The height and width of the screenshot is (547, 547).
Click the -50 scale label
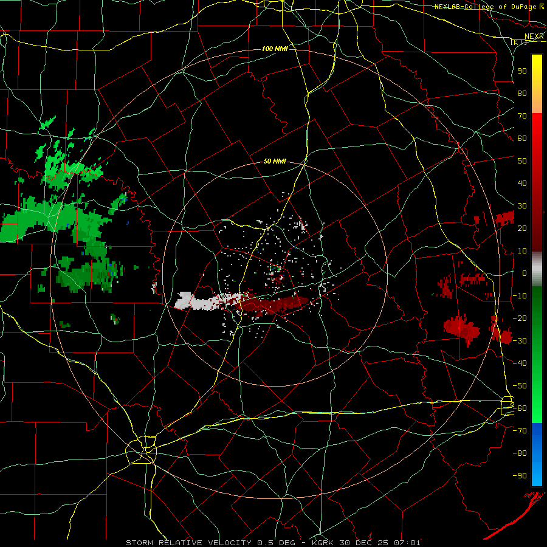(520, 386)
